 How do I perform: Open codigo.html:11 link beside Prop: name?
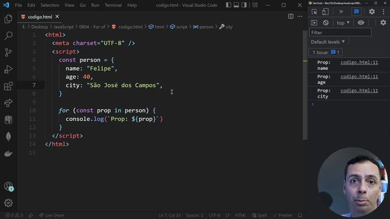359,63
